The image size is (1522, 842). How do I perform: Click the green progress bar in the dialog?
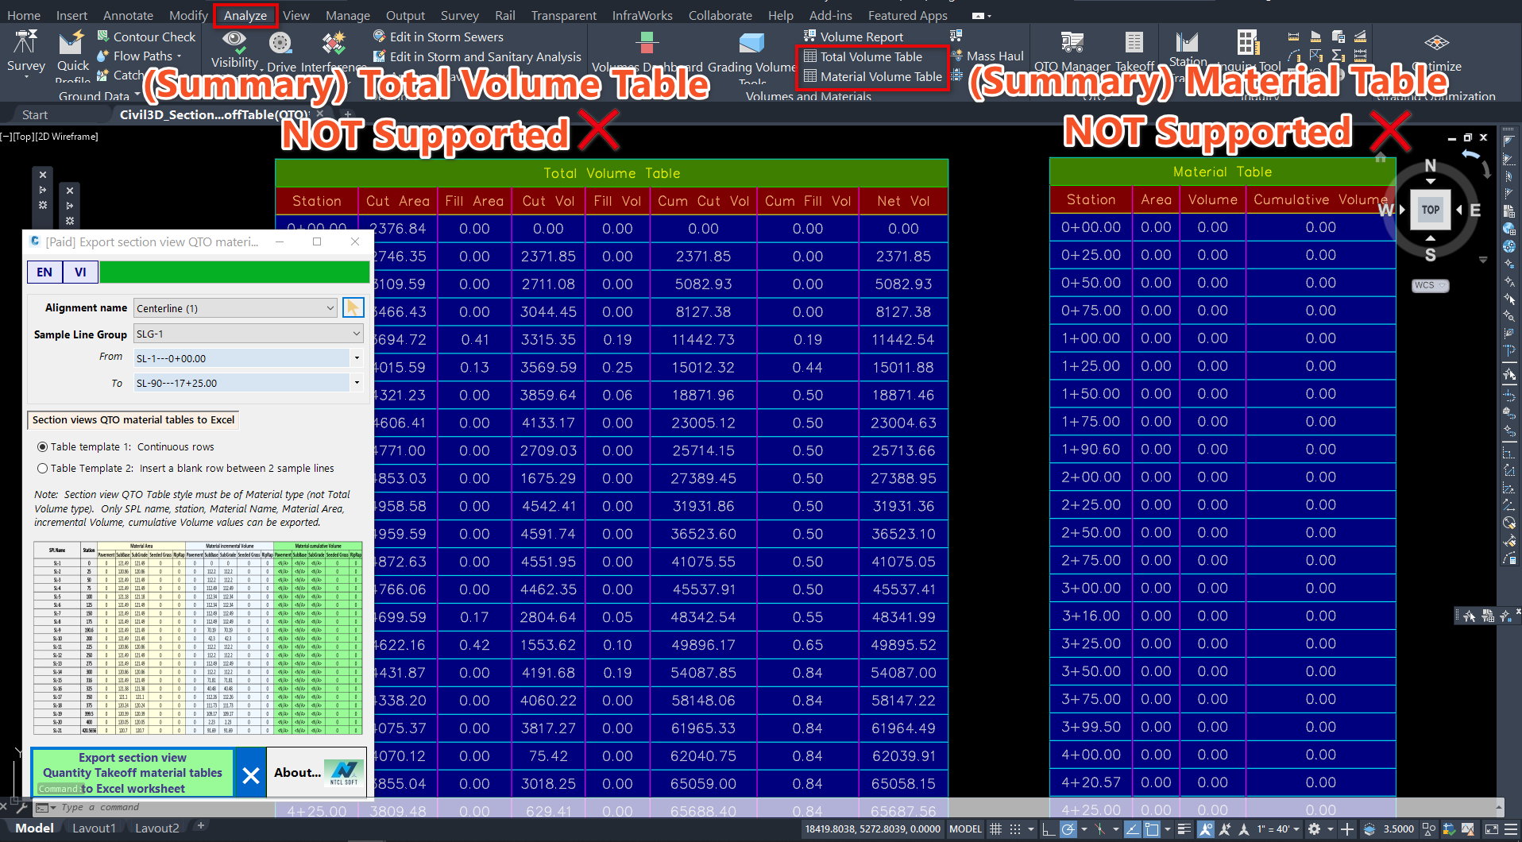[234, 272]
